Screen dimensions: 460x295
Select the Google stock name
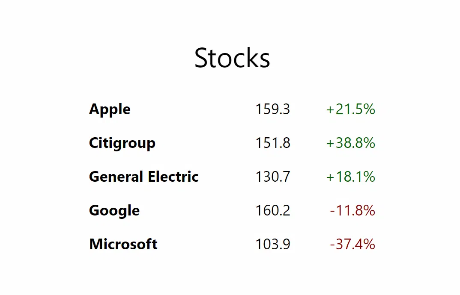coord(114,211)
